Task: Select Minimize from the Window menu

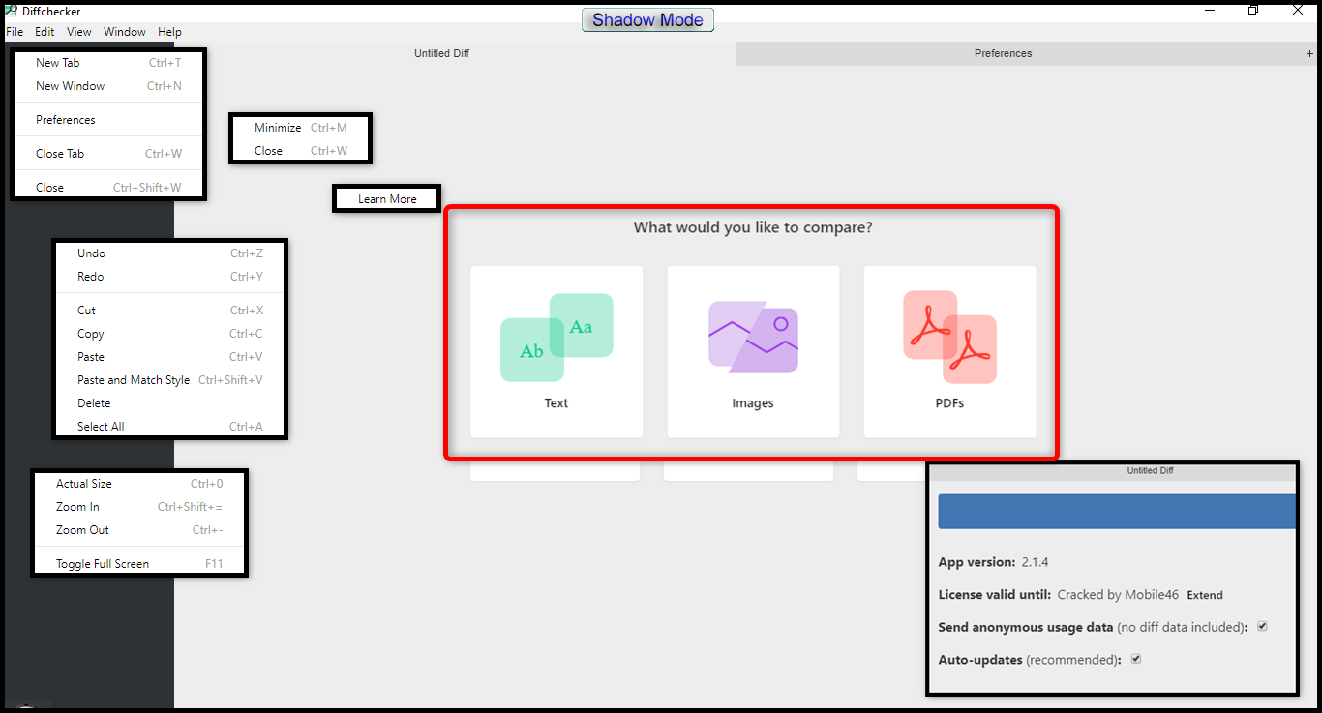Action: click(x=300, y=128)
